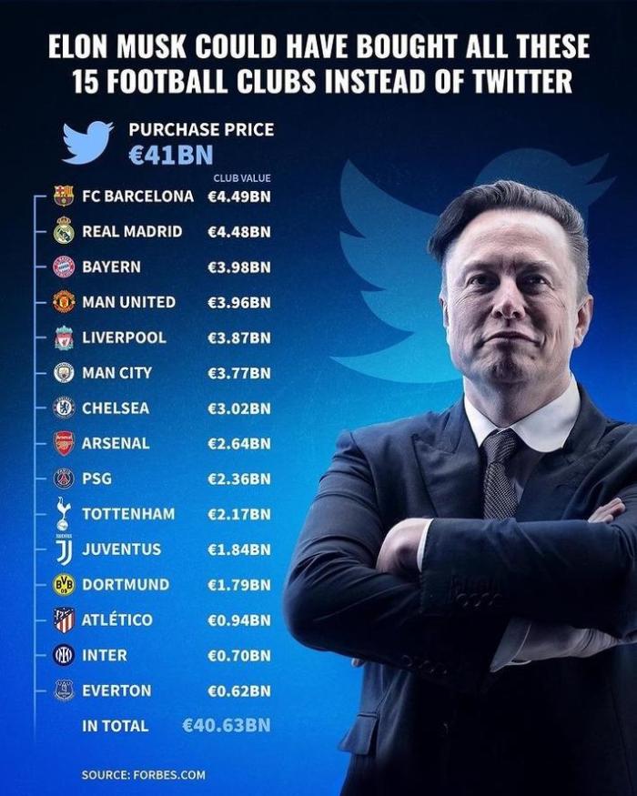Click the PSG club logo
The width and height of the screenshot is (637, 796).
[63, 479]
